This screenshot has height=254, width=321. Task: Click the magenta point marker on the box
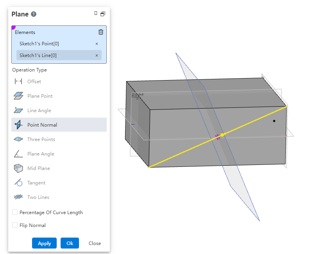click(218, 137)
